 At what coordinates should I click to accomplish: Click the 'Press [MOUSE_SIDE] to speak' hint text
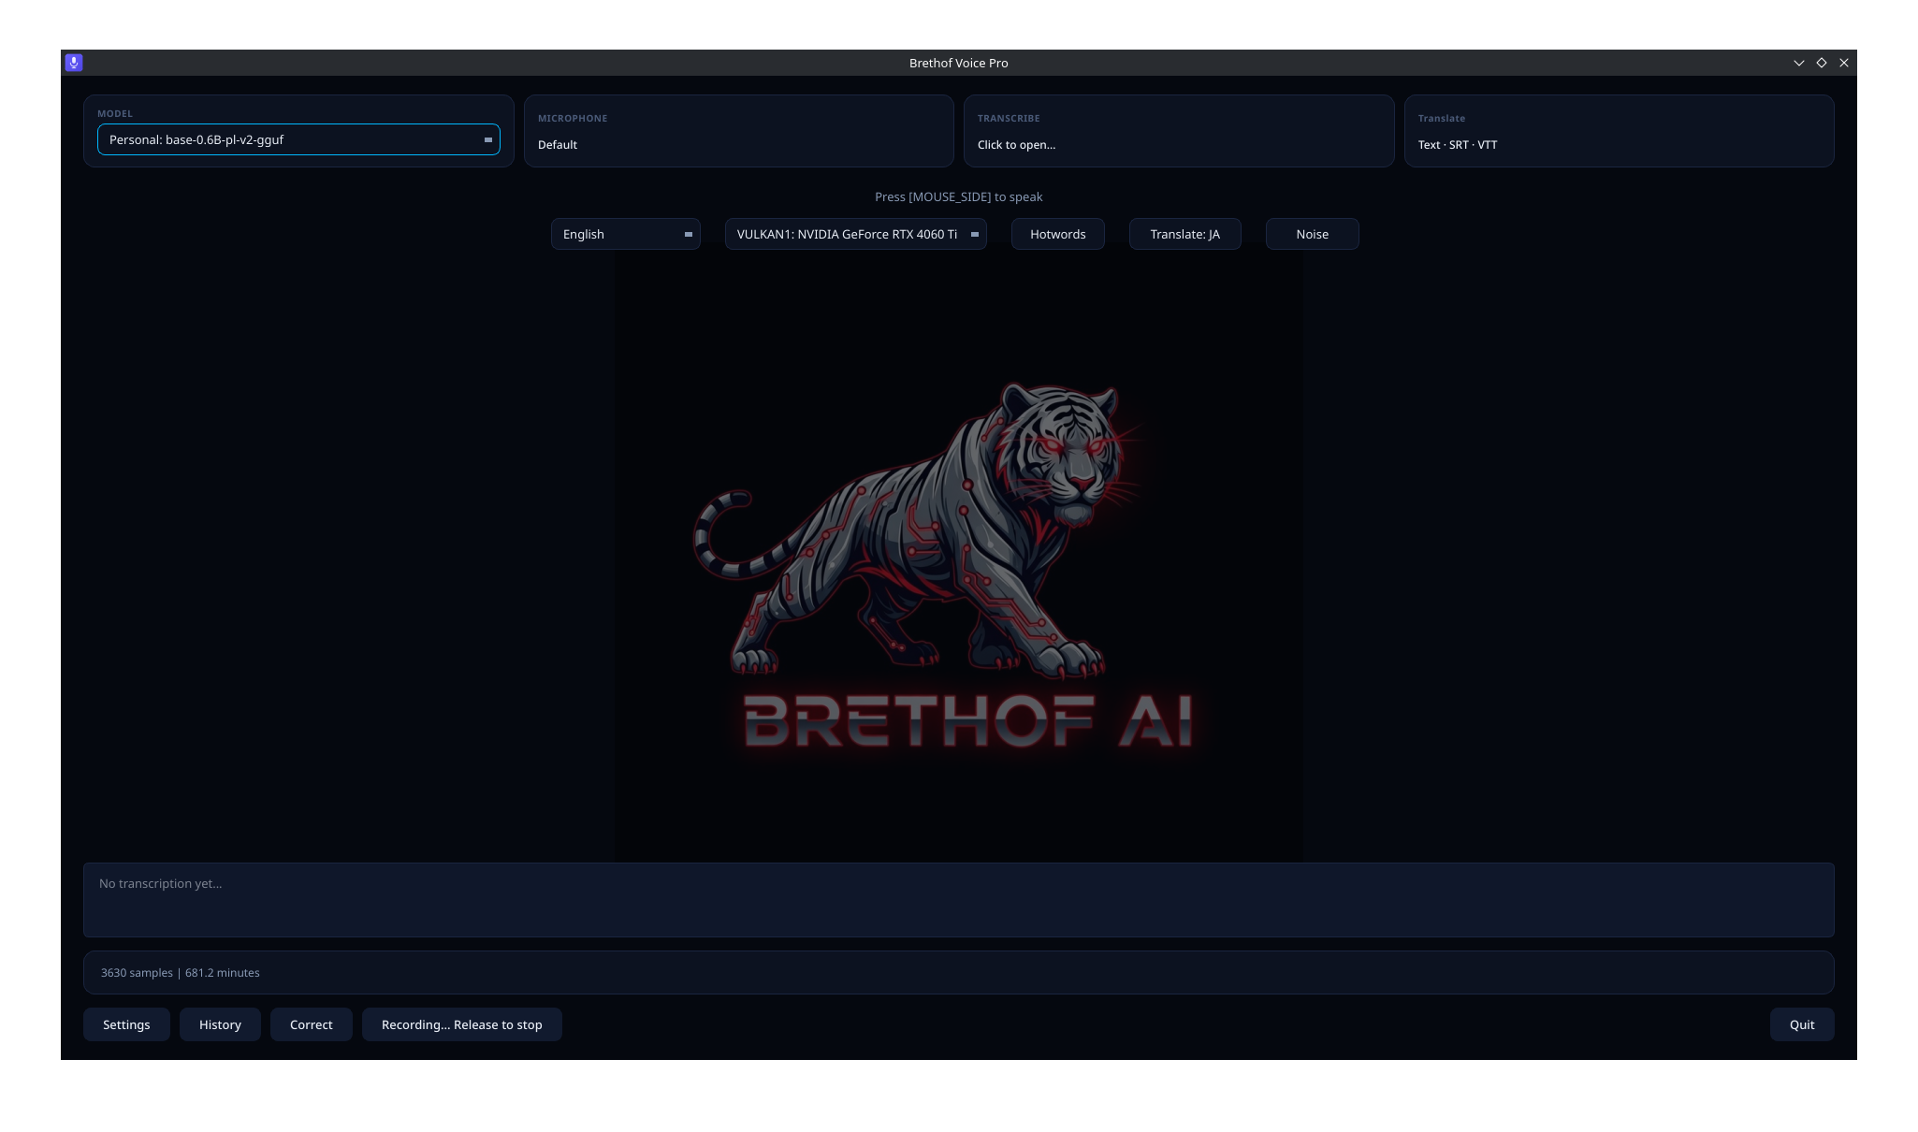[x=958, y=196]
